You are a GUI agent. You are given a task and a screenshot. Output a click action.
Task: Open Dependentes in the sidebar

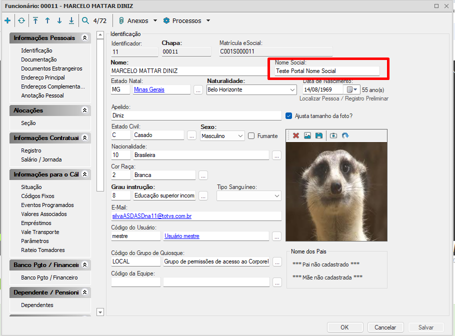[x=37, y=305]
